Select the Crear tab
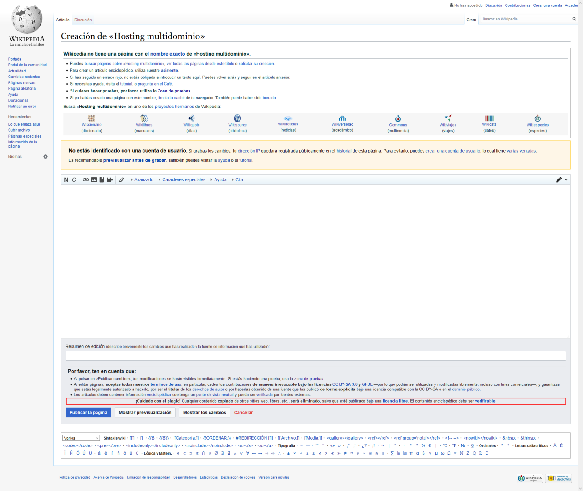Image resolution: width=583 pixels, height=491 pixels. point(471,20)
